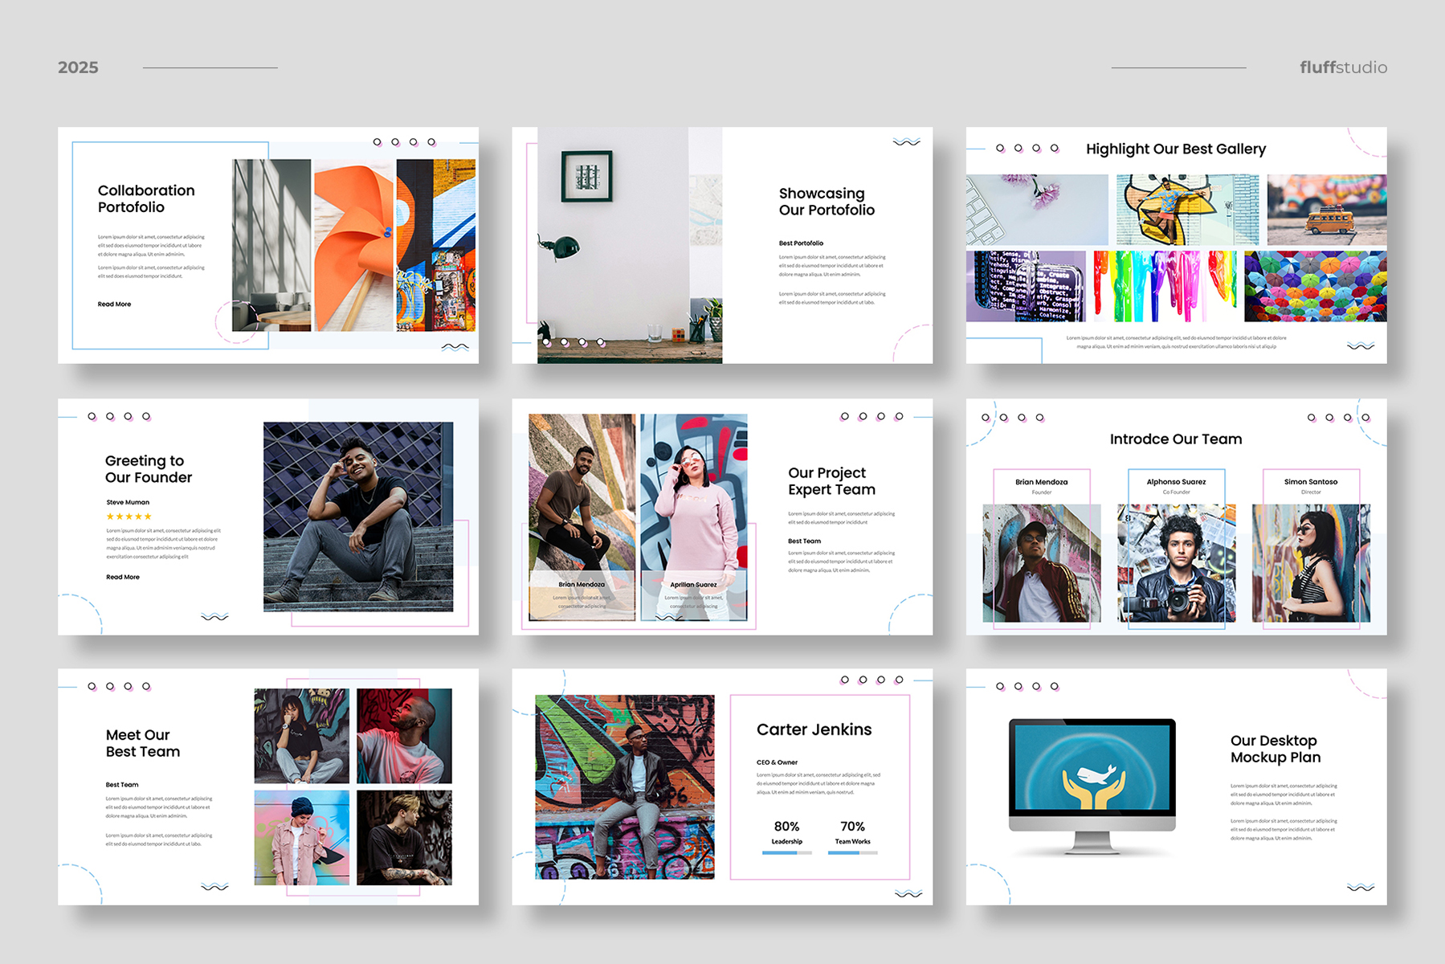Click the dripping rainbow paint photo

coord(1165,286)
